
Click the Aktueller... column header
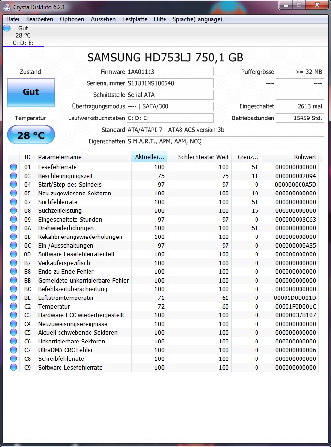tap(150, 157)
